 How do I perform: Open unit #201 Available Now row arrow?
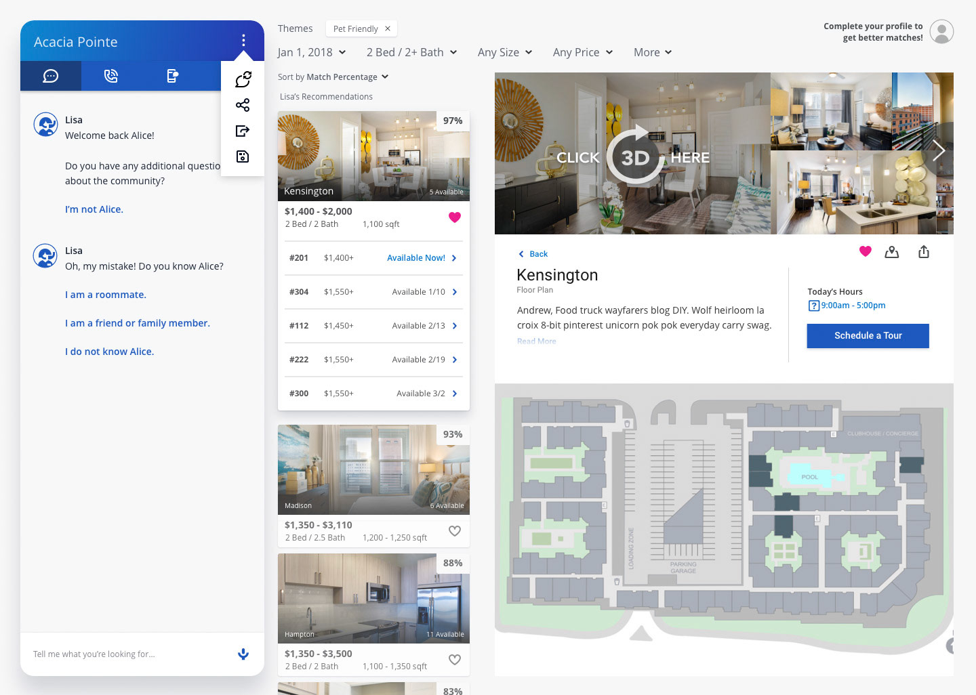point(454,258)
